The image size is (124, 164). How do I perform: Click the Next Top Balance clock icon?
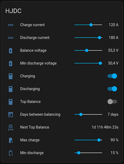(x=10, y=128)
